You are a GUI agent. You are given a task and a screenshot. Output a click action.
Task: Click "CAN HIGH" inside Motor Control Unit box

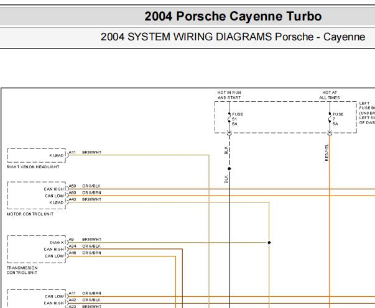[x=54, y=189]
